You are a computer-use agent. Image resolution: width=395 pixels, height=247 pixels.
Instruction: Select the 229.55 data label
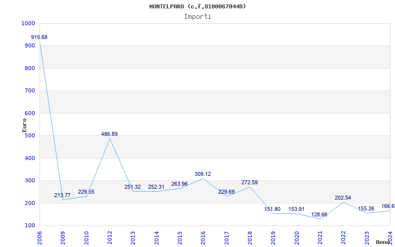(86, 192)
